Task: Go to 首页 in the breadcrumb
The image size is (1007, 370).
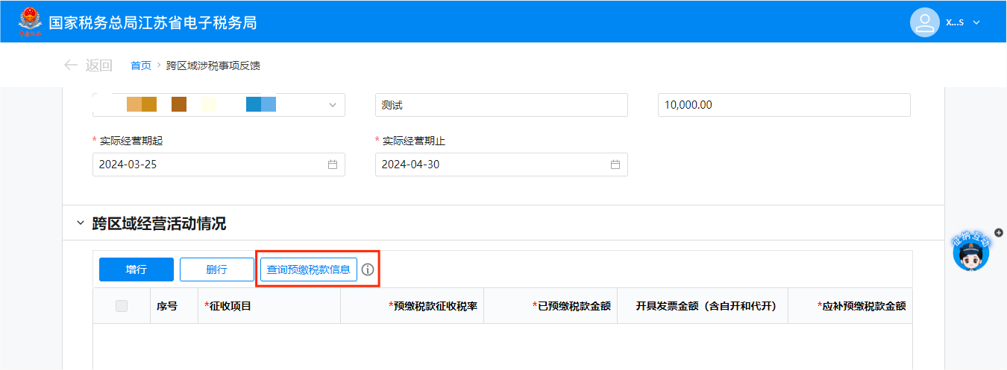Action: [141, 66]
